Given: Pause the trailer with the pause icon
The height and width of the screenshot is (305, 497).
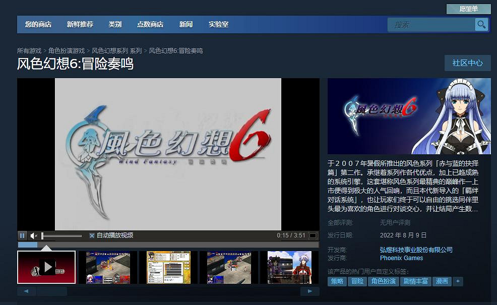Looking at the screenshot, I should point(22,235).
